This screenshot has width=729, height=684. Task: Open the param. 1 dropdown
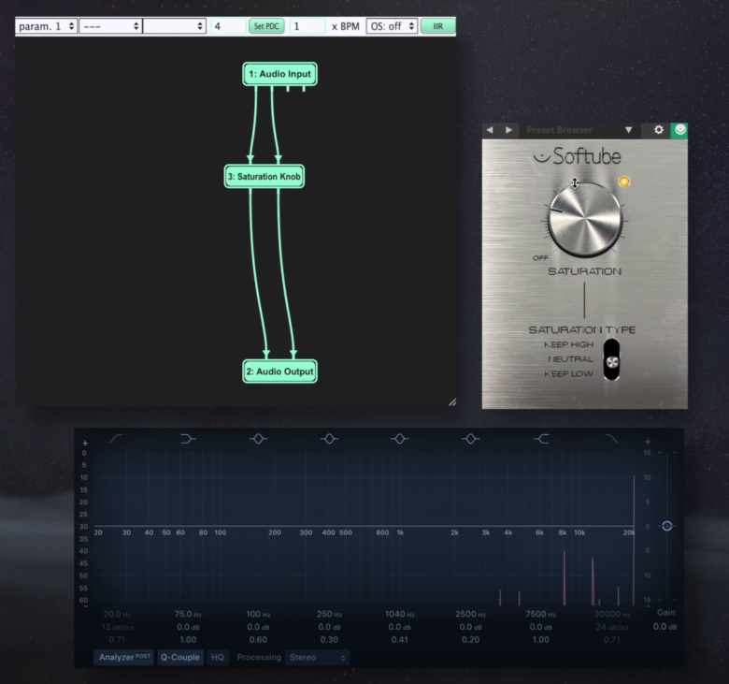pos(46,26)
